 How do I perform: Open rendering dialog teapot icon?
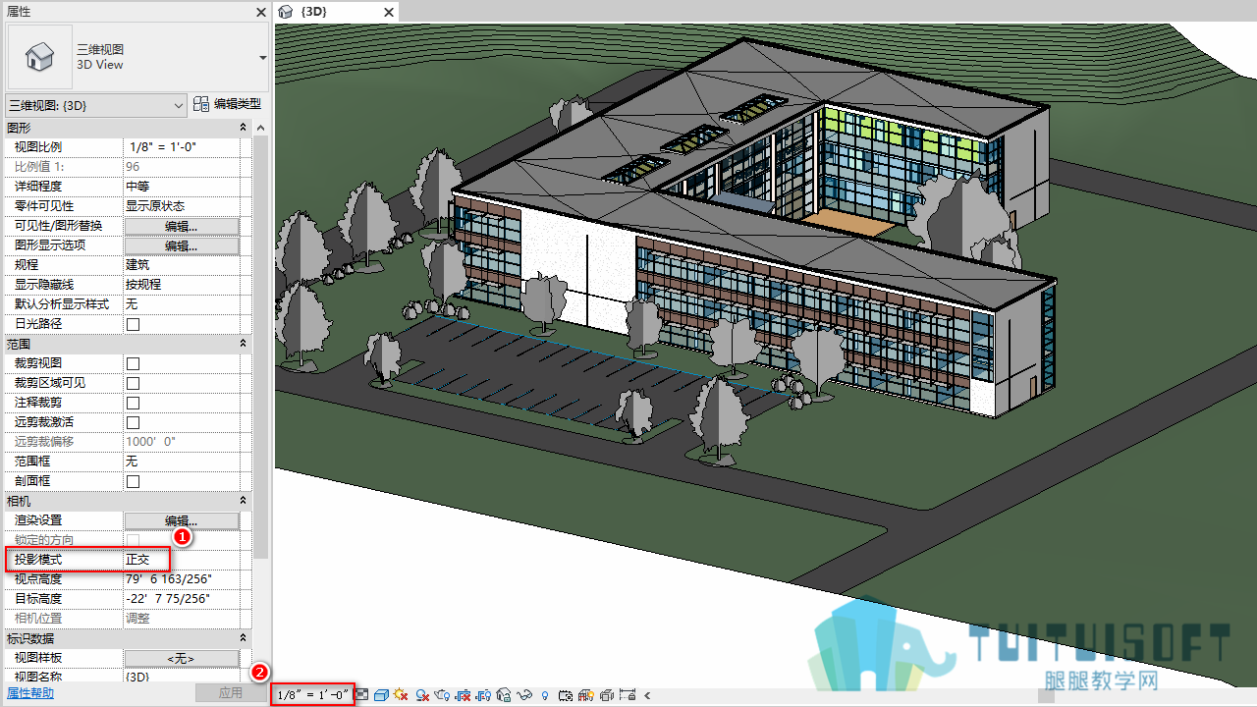pos(442,695)
